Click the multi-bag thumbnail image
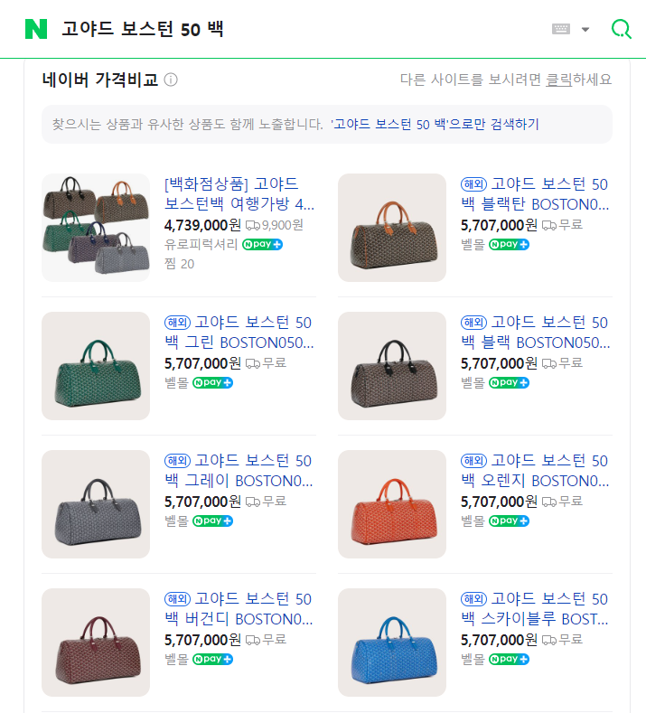This screenshot has width=646, height=713. click(x=96, y=228)
